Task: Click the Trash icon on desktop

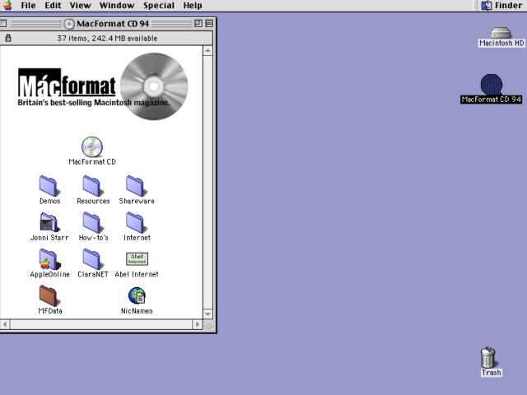Action: pyautogui.click(x=488, y=357)
